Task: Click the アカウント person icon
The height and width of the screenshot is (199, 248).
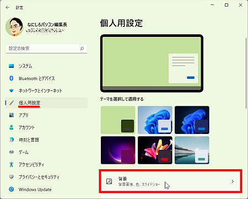Action: (12, 127)
